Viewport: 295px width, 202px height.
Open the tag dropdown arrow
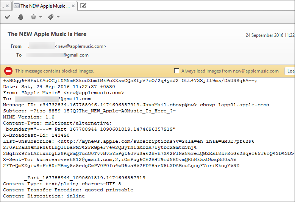(x=58, y=17)
